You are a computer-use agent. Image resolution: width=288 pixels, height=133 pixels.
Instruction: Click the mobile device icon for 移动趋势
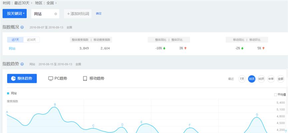click(85, 78)
